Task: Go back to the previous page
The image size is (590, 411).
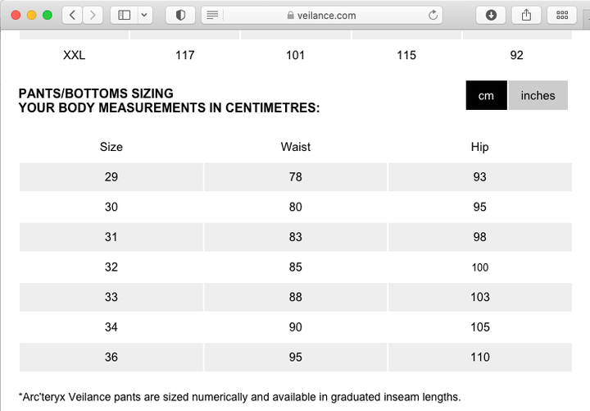Action: [72, 16]
